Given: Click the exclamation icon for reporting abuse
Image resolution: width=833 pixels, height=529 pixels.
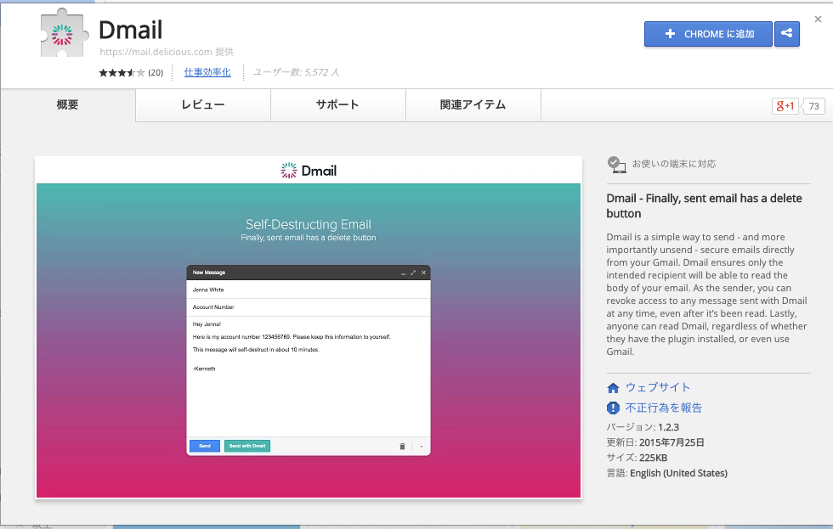Looking at the screenshot, I should point(614,408).
